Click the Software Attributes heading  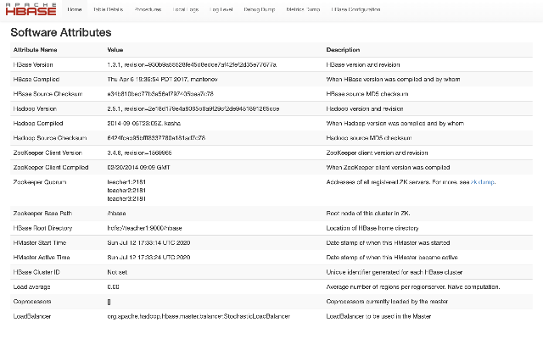click(61, 32)
